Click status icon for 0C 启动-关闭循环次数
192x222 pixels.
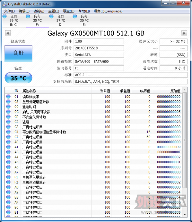click(x=8, y=112)
